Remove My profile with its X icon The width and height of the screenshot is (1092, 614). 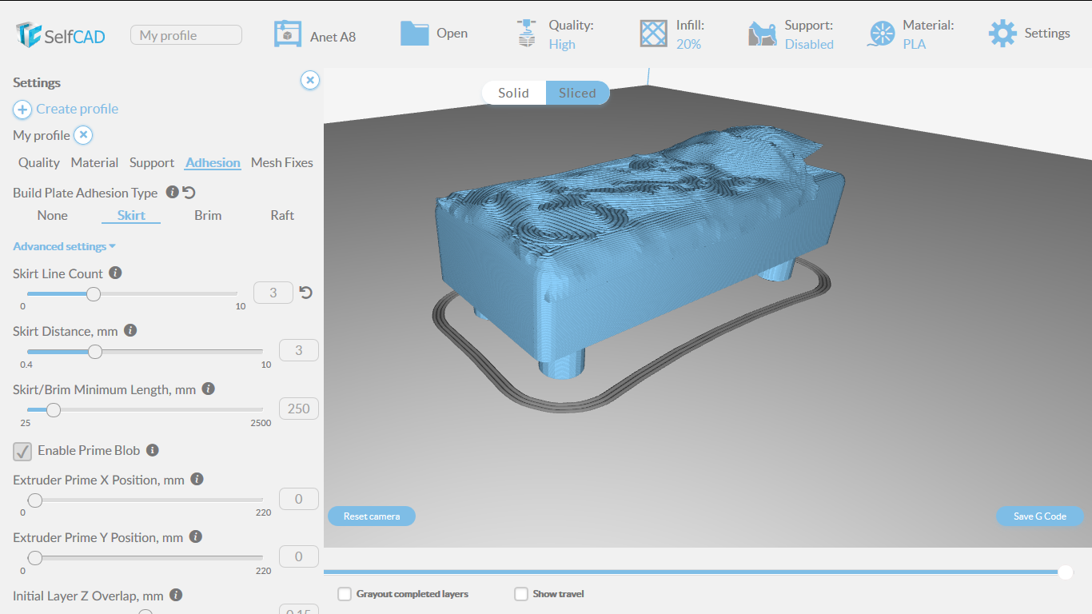pos(83,135)
